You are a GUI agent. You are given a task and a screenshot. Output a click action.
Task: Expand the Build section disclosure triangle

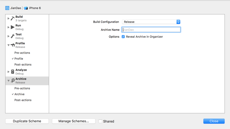point(8,18)
